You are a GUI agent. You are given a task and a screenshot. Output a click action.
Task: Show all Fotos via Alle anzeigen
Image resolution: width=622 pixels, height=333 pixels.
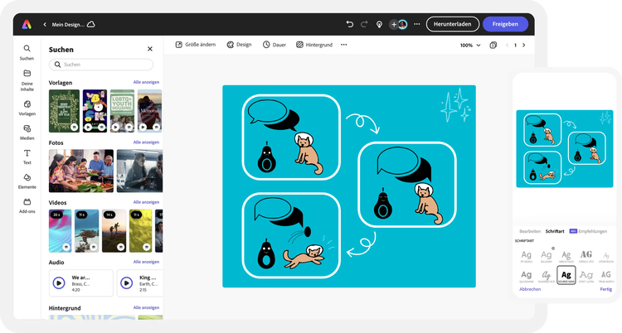(x=146, y=142)
